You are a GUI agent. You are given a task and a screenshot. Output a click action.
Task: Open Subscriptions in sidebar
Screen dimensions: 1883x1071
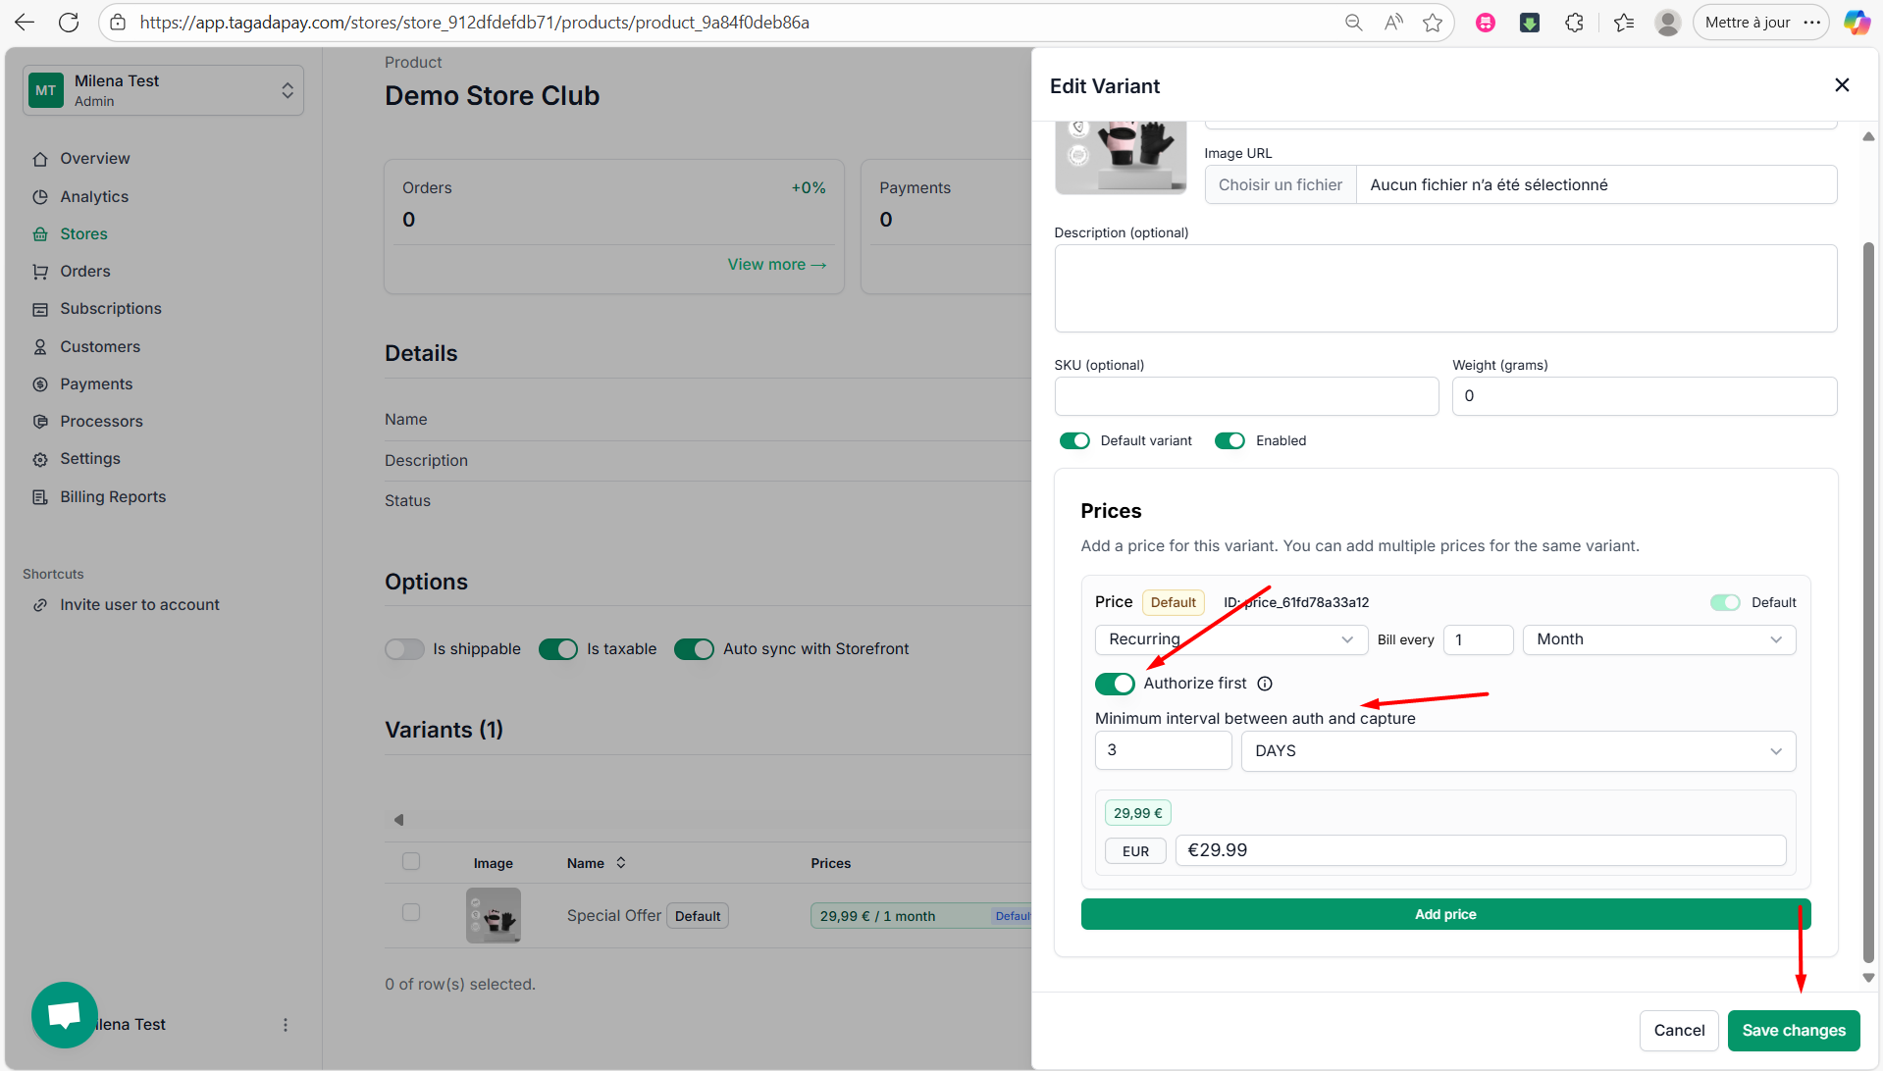tap(111, 309)
